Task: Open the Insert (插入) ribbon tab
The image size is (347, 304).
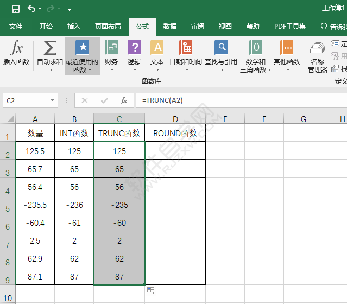Action: pos(73,27)
